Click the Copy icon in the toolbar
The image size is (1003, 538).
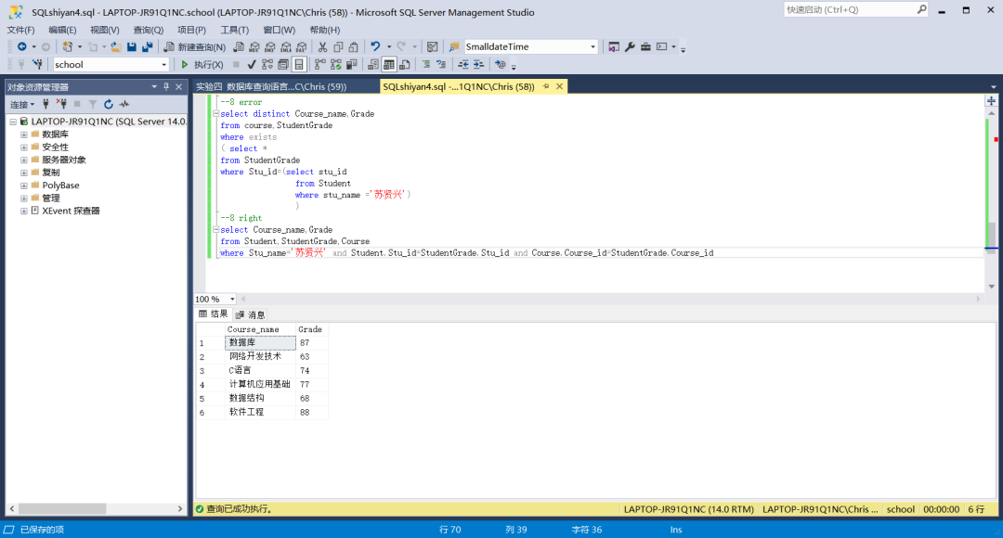click(x=338, y=46)
